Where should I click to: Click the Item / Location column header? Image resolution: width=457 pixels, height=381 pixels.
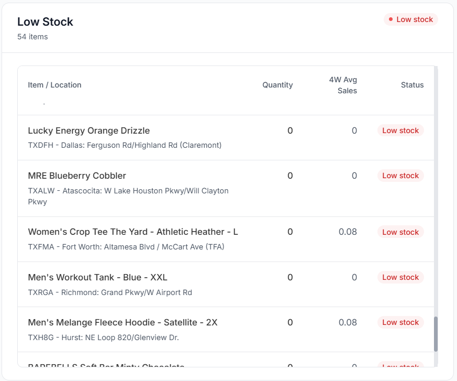[54, 85]
